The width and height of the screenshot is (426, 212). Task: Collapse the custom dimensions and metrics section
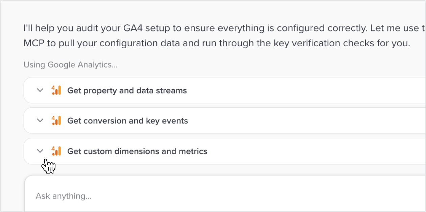(x=40, y=151)
